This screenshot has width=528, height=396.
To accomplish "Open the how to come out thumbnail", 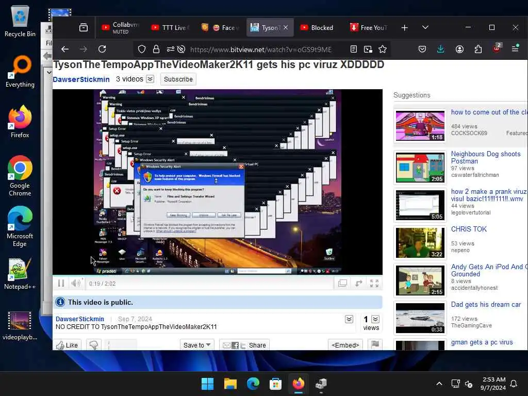I will point(420,126).
